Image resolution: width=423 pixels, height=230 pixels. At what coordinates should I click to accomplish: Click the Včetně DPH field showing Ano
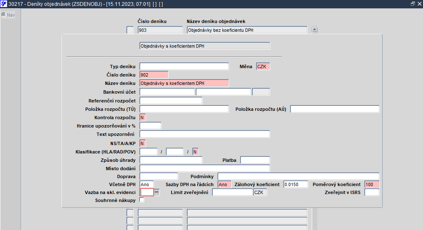point(146,184)
